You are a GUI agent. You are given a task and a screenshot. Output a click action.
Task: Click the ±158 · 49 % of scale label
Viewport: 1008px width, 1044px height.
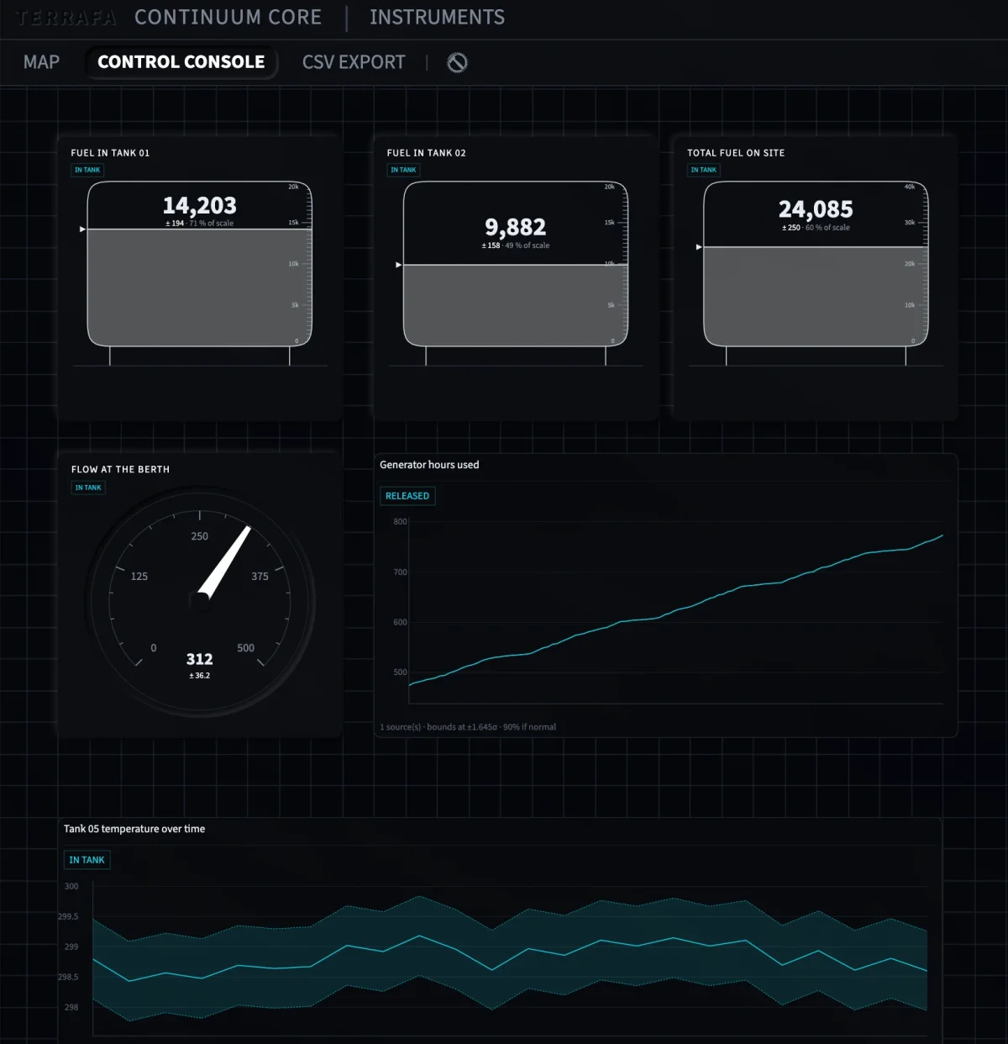(x=515, y=245)
